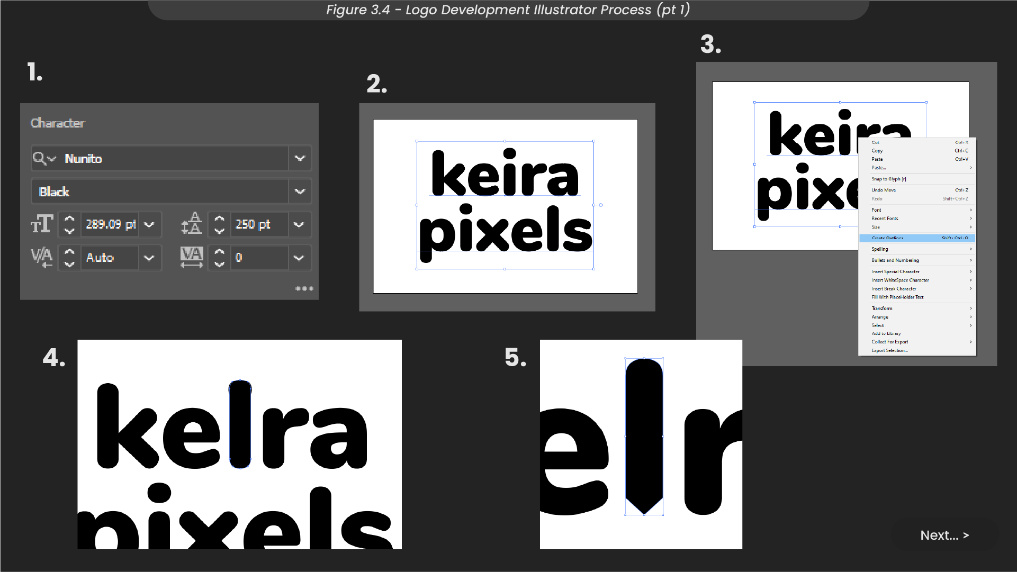Click the Auto kerning value field
Viewport: 1017px width, 572px height.
tap(110, 258)
